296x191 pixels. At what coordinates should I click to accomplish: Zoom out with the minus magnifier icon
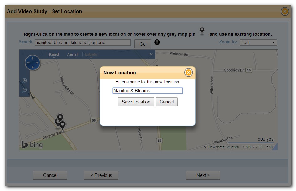pyautogui.click(x=25, y=90)
